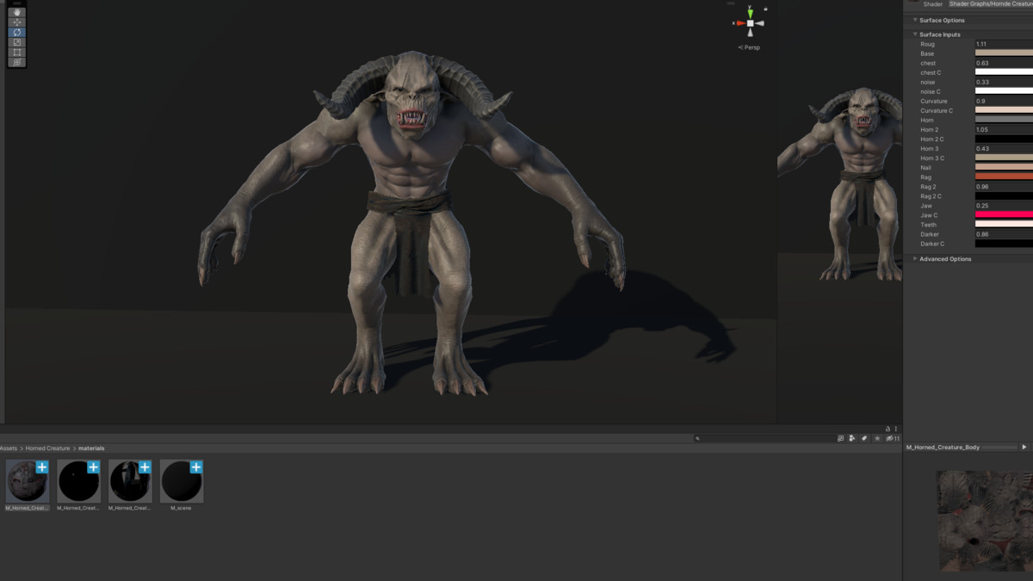Select the Hand view tool
Image resolution: width=1033 pixels, height=581 pixels.
coord(17,12)
